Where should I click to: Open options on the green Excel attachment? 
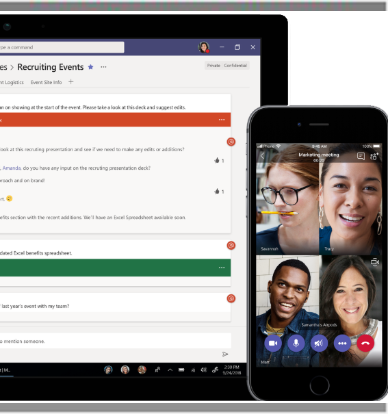[222, 268]
